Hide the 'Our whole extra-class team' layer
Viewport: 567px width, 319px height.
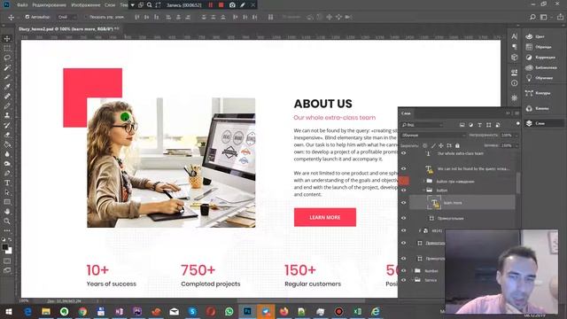[404, 153]
